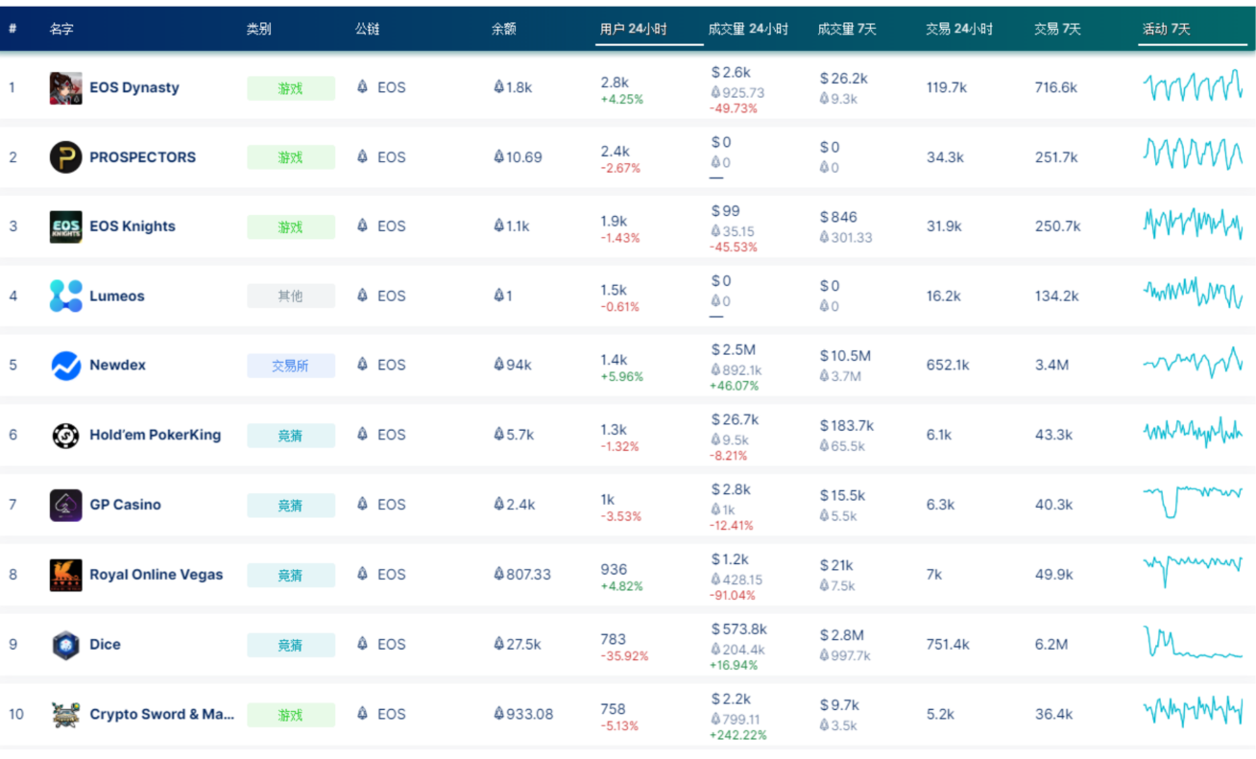
Task: Open the EOS Dynasty app icon
Action: pyautogui.click(x=65, y=87)
